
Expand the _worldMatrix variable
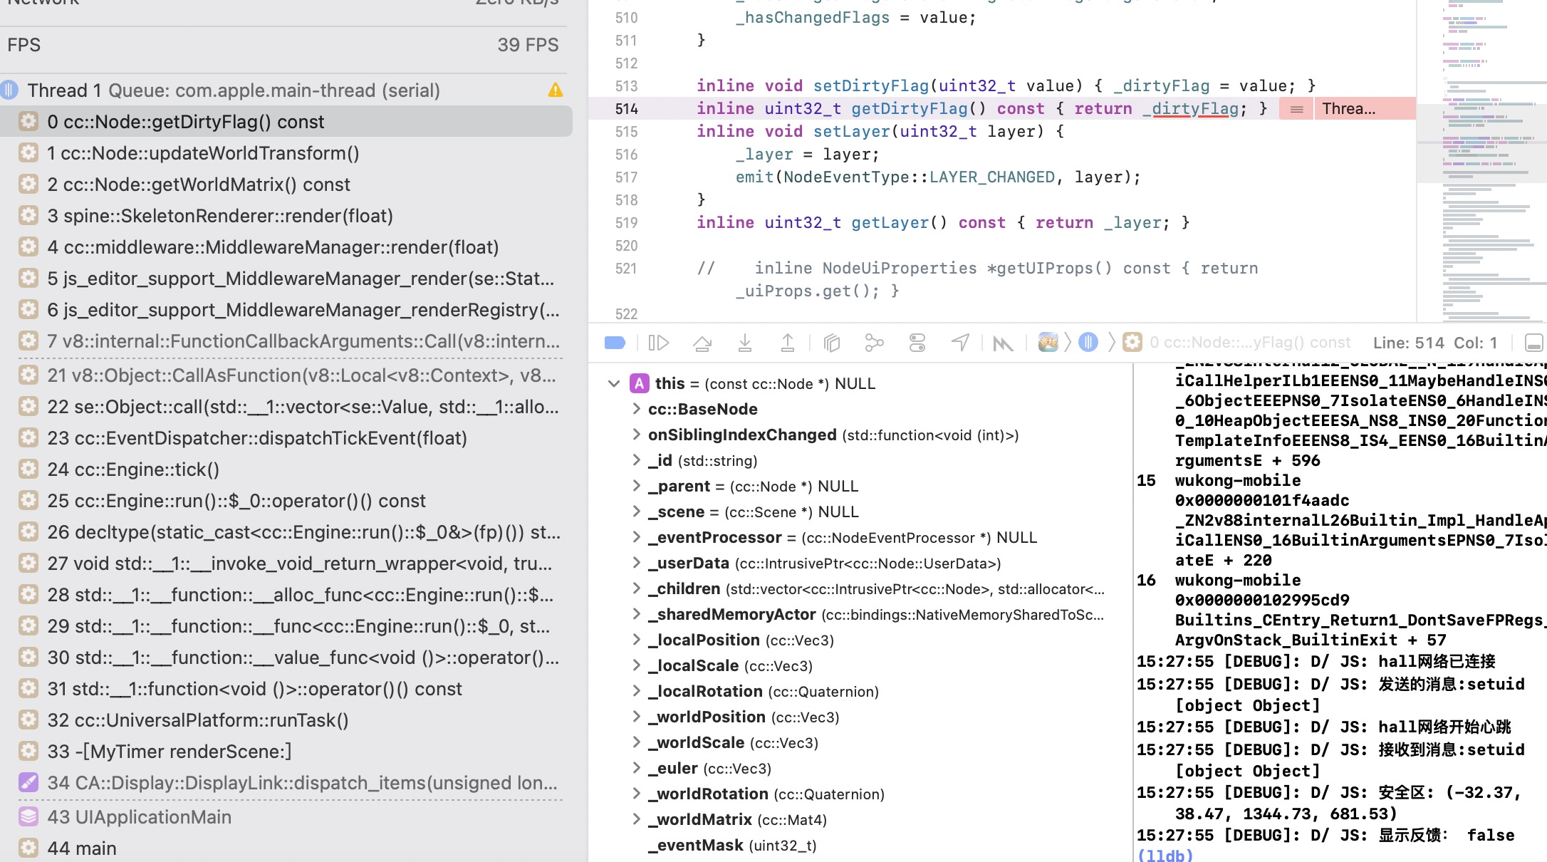coord(637,820)
